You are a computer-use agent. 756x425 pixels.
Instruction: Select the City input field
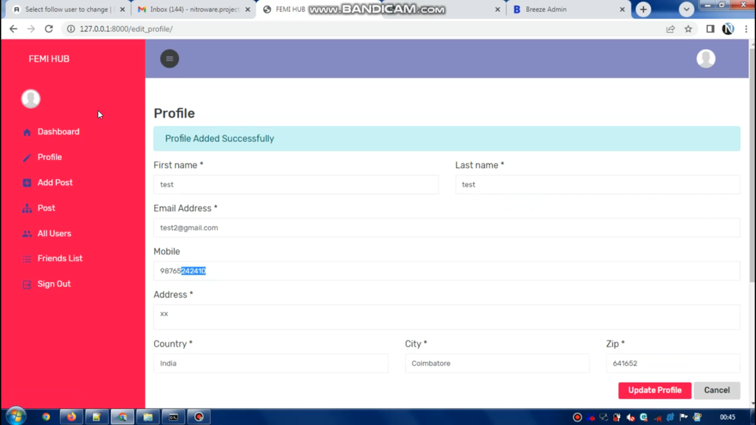click(497, 363)
